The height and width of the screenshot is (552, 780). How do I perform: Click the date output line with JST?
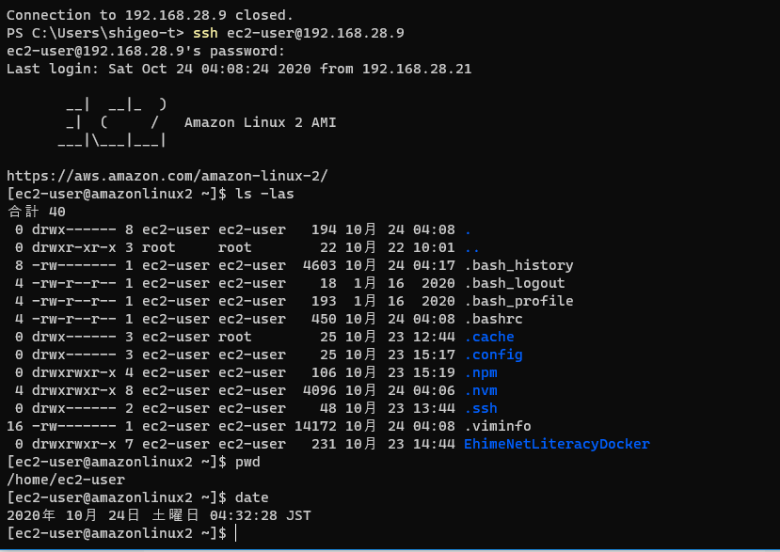pyautogui.click(x=159, y=515)
